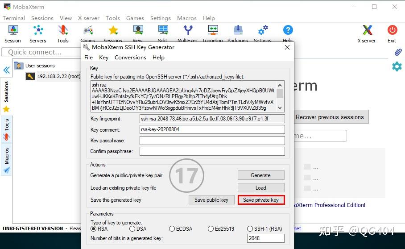Screen dimensions: 405x249
Task: Open the MultiExec toolbar icon
Action: pos(188,30)
